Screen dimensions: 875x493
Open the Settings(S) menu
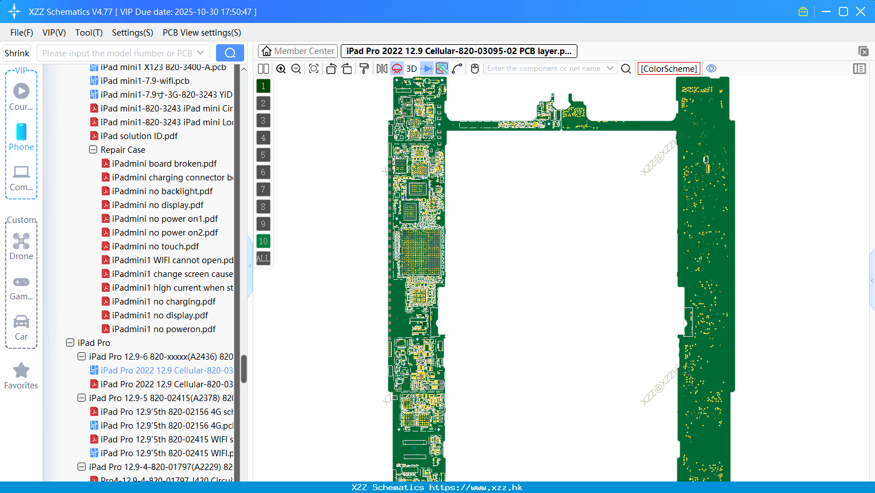(x=133, y=33)
